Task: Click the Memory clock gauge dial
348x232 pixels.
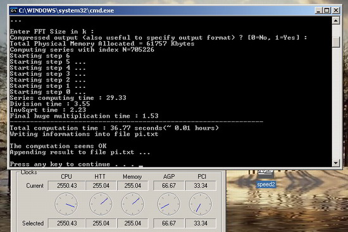Action: [x=133, y=204]
